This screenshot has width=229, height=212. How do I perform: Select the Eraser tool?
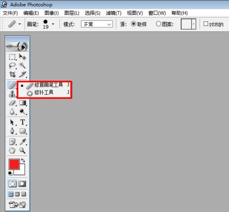(12, 103)
